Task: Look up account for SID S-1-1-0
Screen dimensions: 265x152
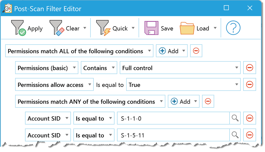Action: [x=235, y=118]
